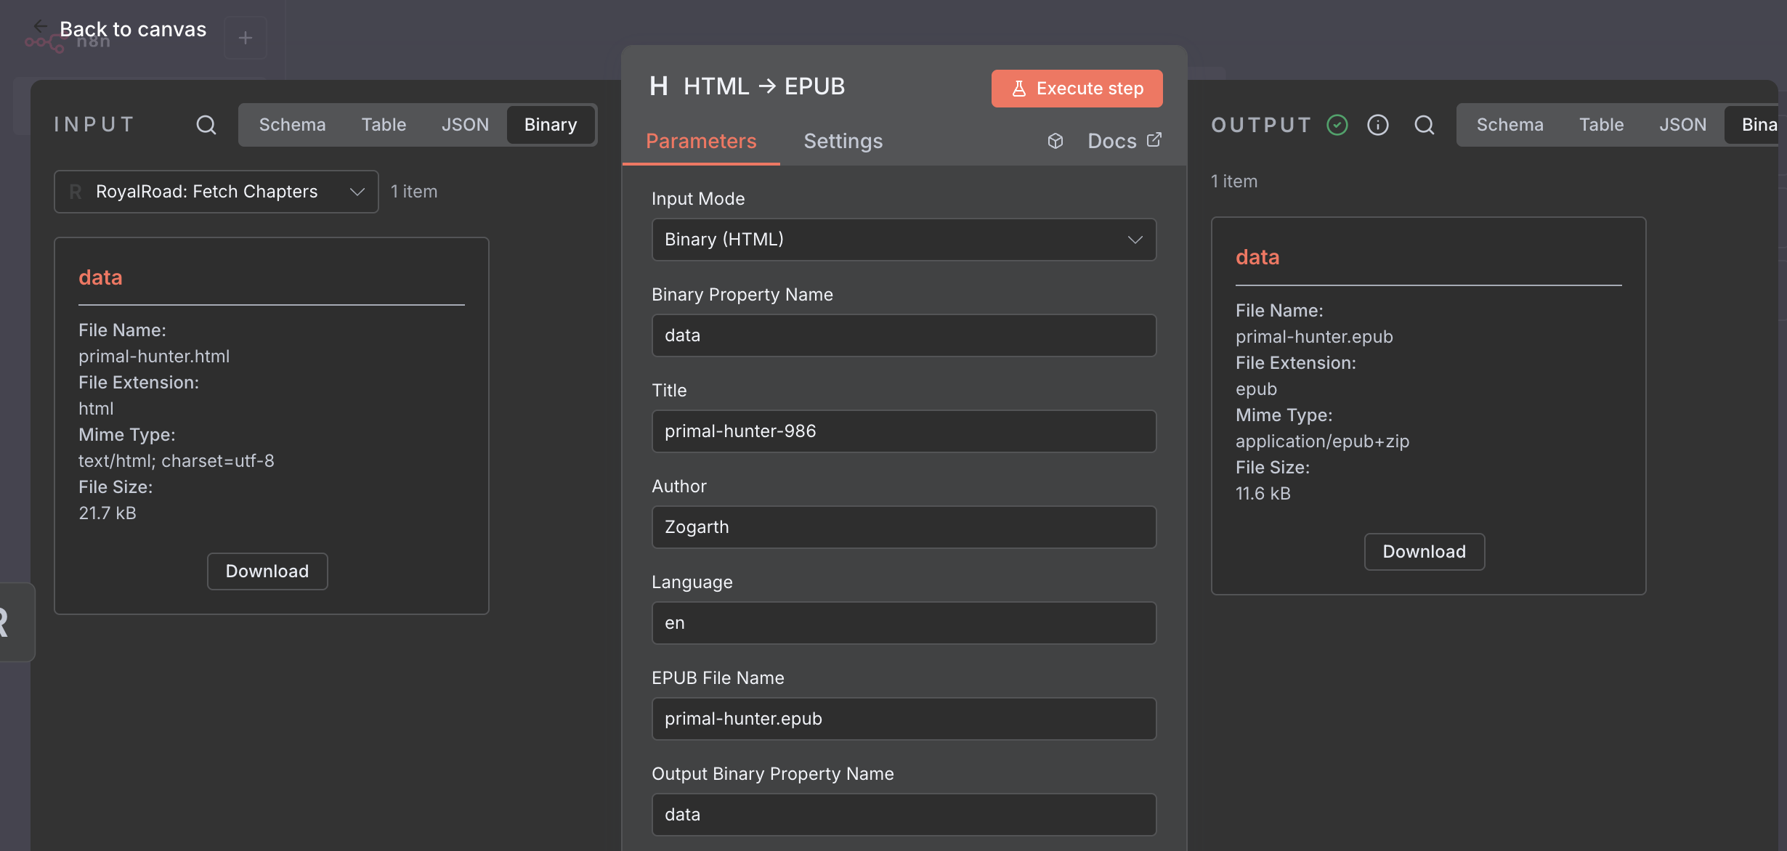1787x851 pixels.
Task: Edit the EPUB File Name field
Action: [x=904, y=719]
